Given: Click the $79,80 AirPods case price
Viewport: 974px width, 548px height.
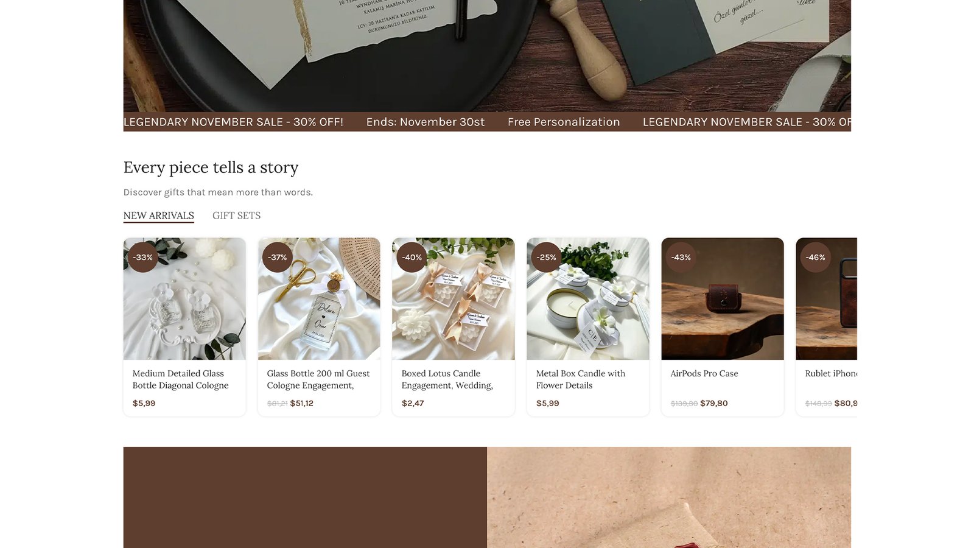Looking at the screenshot, I should [x=714, y=403].
